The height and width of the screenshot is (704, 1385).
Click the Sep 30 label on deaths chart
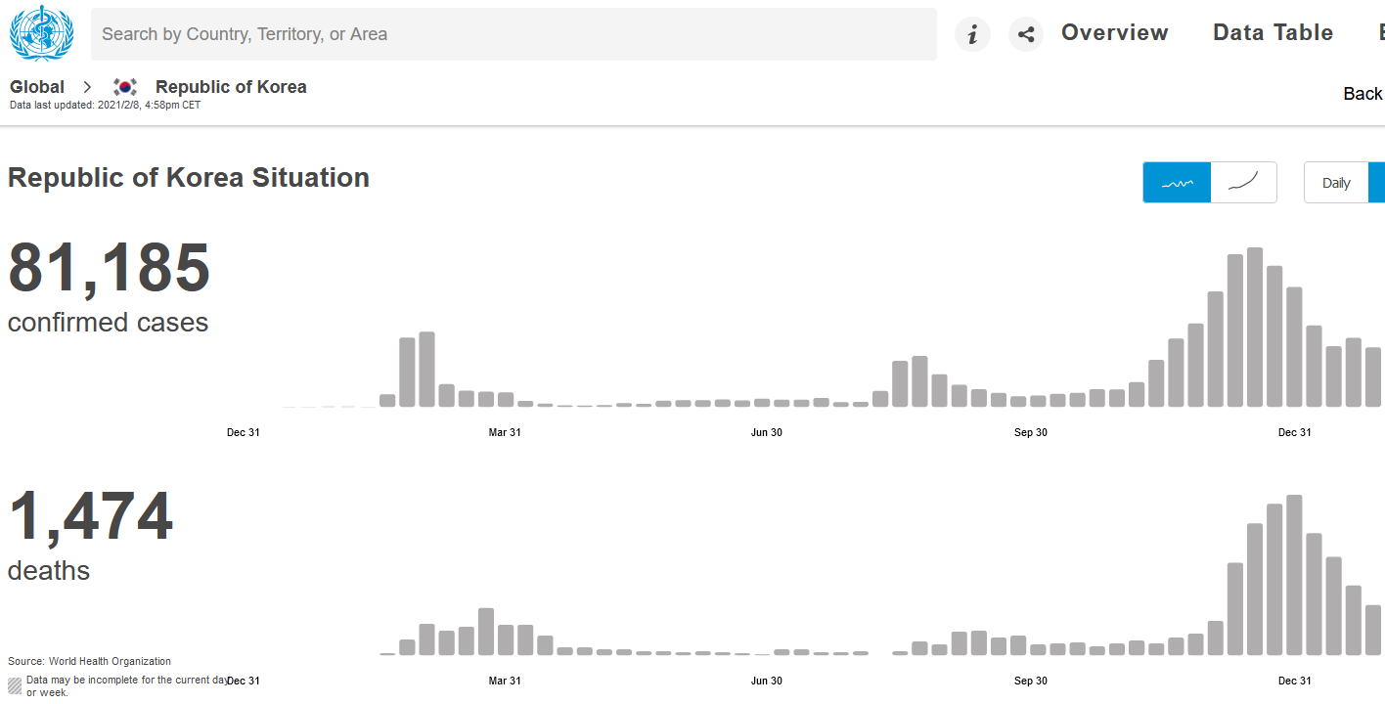pyautogui.click(x=1031, y=681)
